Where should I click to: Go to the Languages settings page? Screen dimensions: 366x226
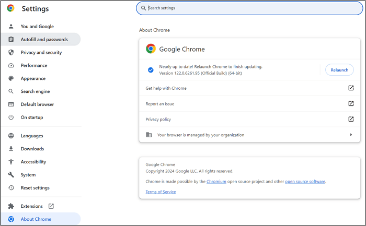tap(32, 136)
